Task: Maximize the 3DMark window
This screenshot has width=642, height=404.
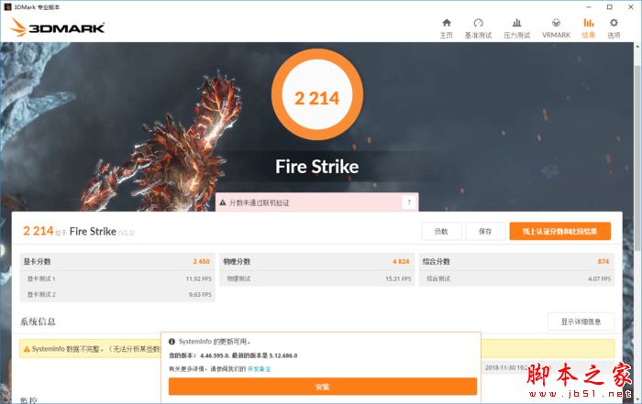Action: tap(610, 7)
